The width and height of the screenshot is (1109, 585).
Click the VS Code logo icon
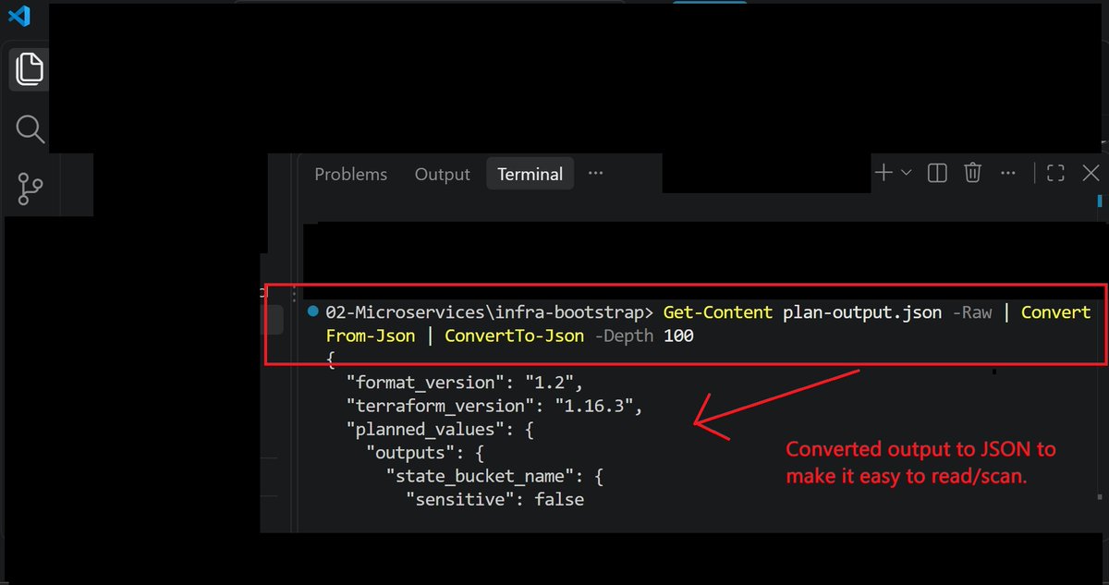click(x=18, y=16)
